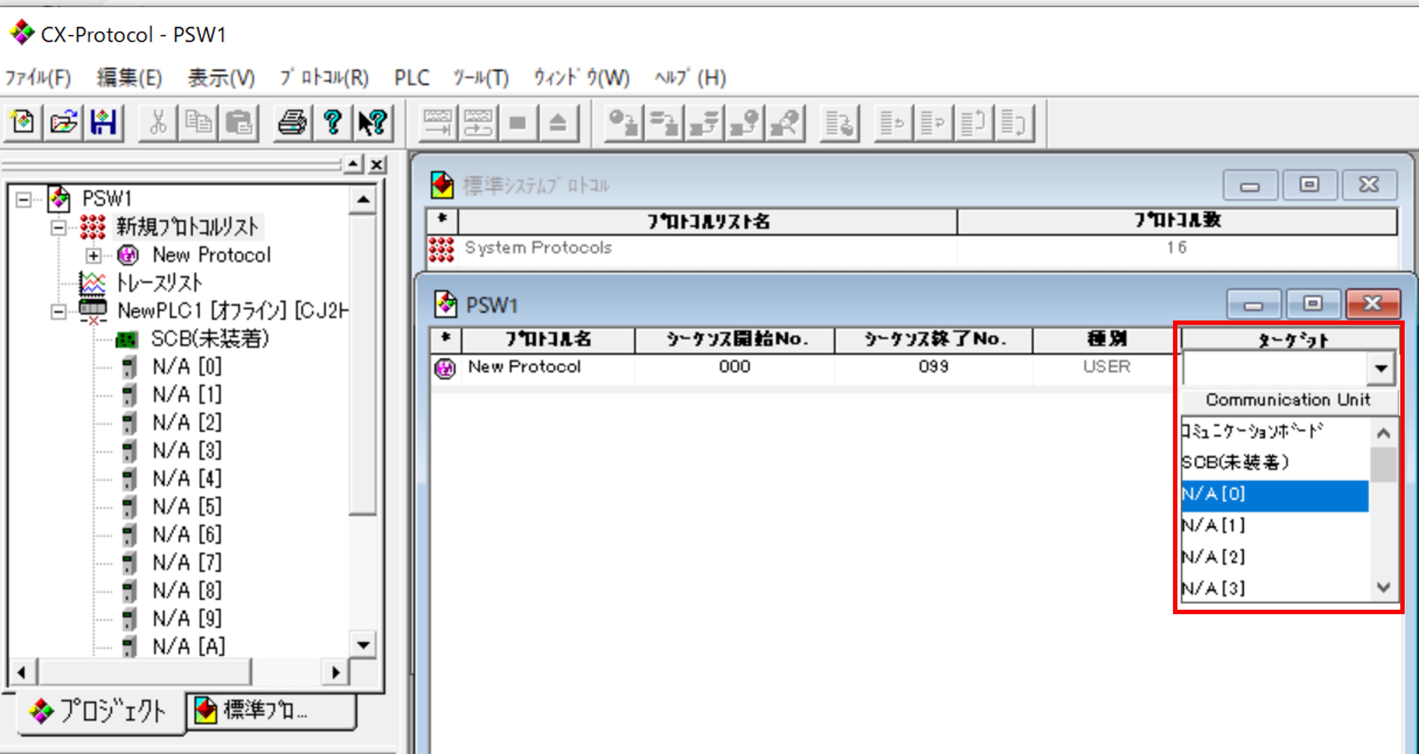
Task: Click the stop trace square icon
Action: (518, 122)
